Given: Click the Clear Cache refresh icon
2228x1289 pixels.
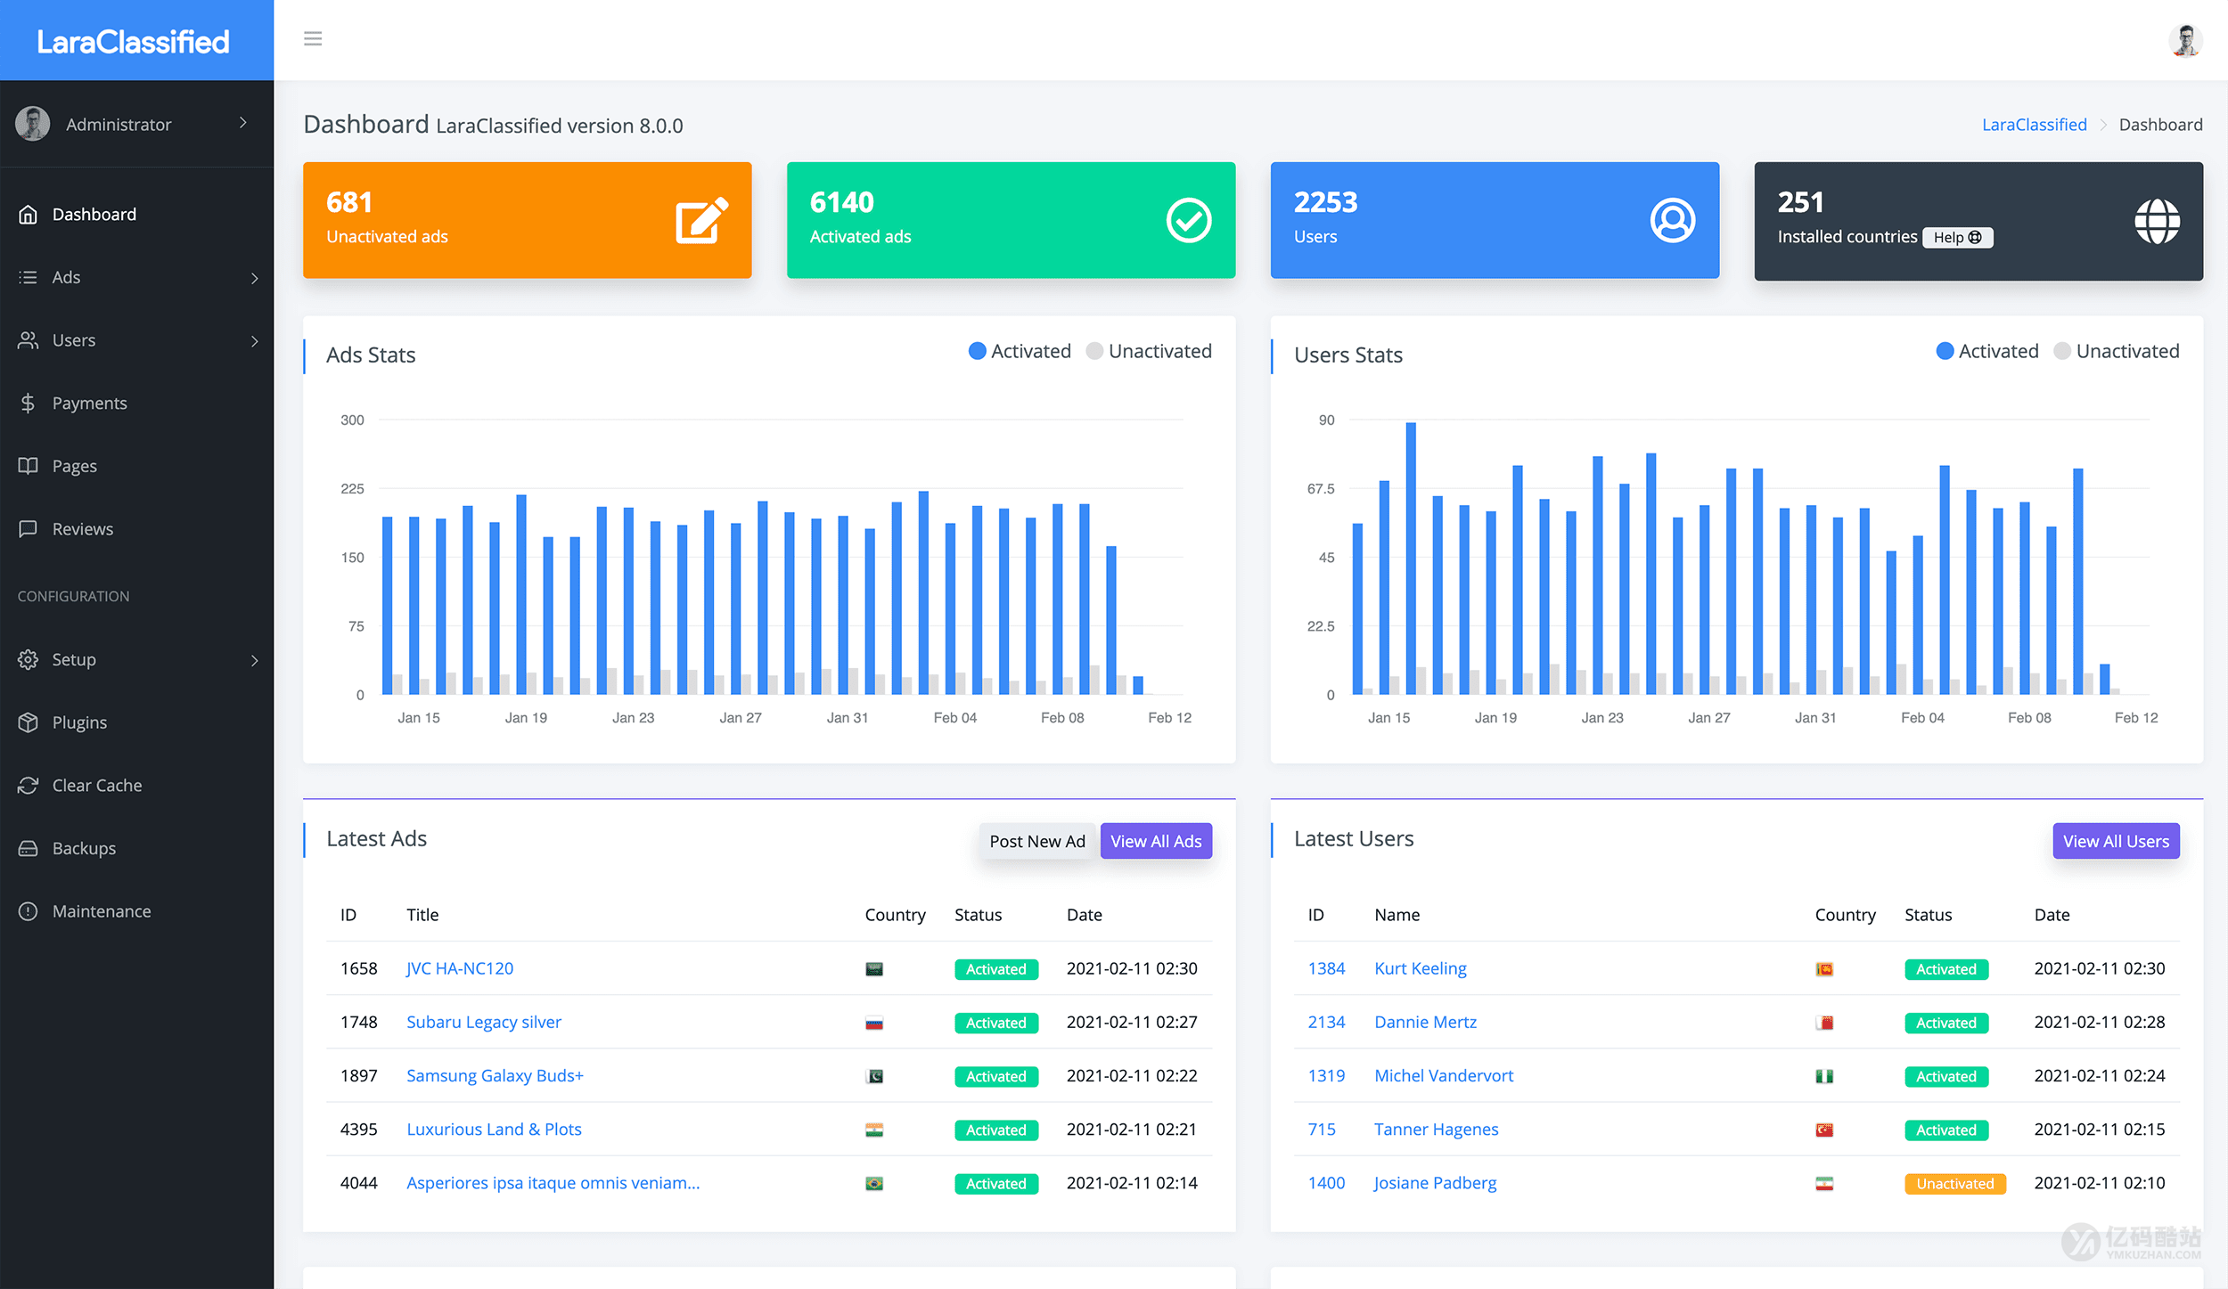Looking at the screenshot, I should tap(29, 785).
